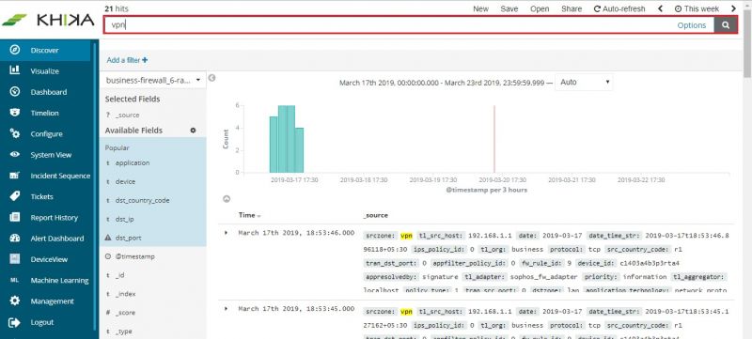Go to previous time range arrow
The width and height of the screenshot is (752, 339).
coord(661,8)
